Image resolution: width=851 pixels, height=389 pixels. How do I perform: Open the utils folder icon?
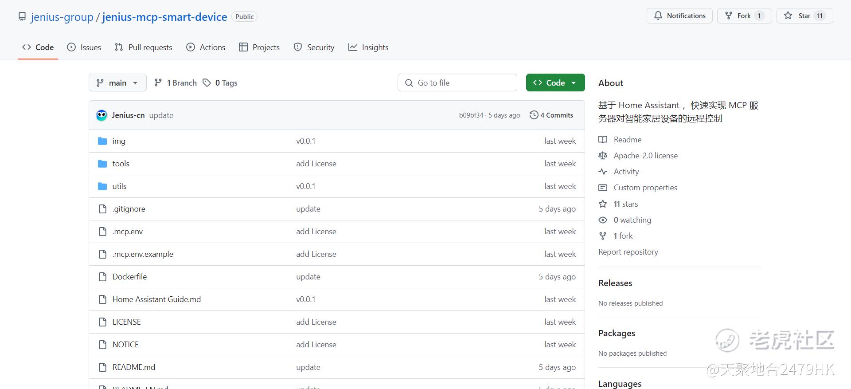tap(102, 186)
